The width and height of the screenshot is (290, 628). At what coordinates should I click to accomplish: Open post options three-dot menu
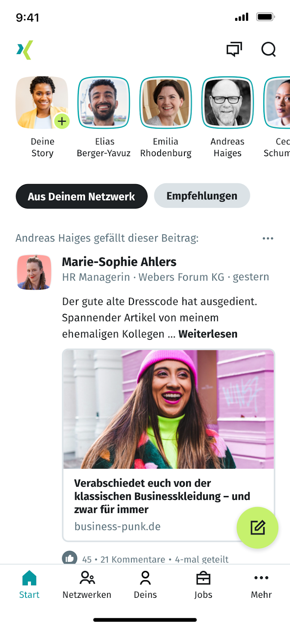(268, 238)
